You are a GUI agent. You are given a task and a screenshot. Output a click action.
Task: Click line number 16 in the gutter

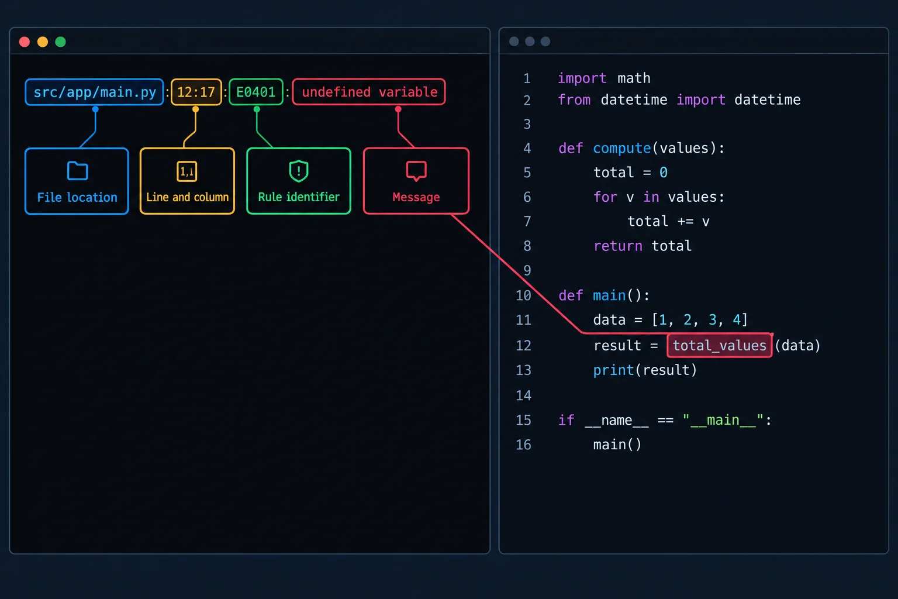[x=523, y=445]
